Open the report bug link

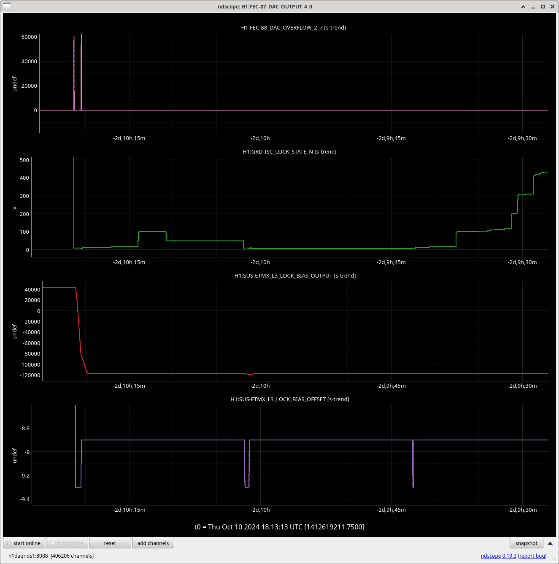tap(532, 556)
